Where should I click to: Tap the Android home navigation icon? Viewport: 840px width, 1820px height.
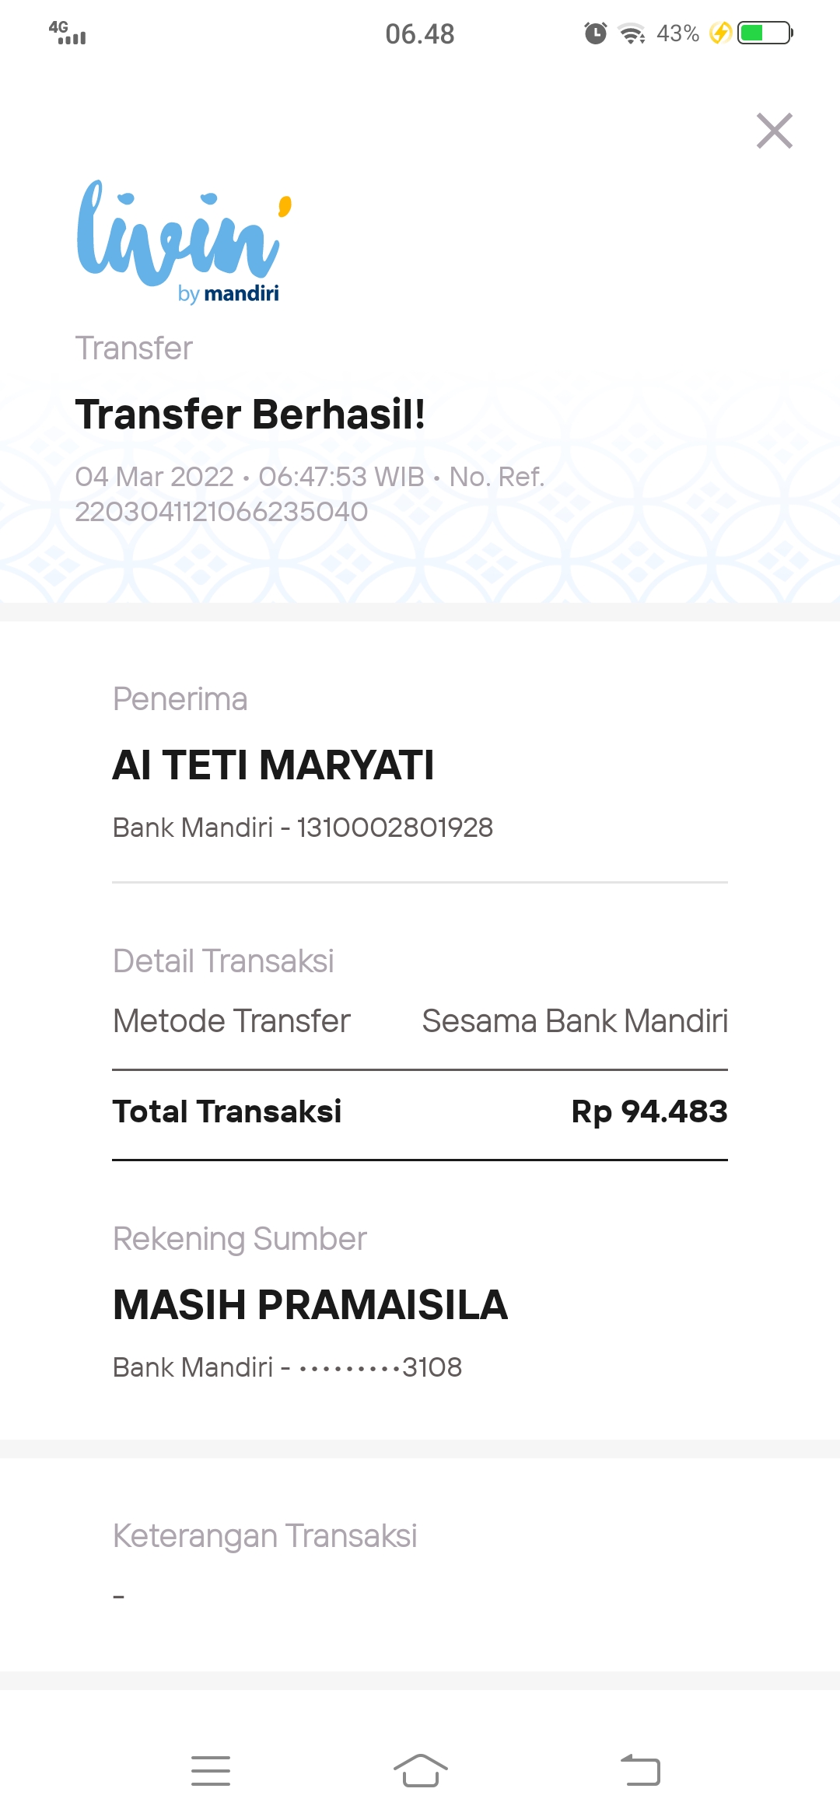(421, 1771)
